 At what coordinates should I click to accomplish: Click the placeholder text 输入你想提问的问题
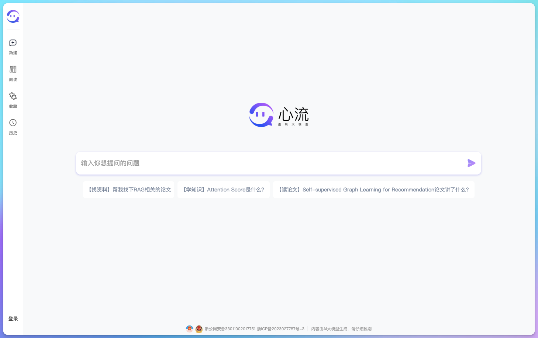(110, 163)
